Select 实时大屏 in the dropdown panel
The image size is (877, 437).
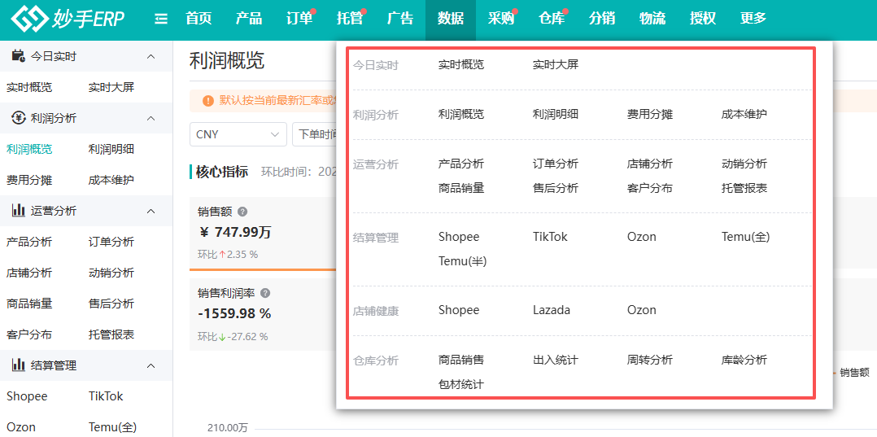point(555,64)
